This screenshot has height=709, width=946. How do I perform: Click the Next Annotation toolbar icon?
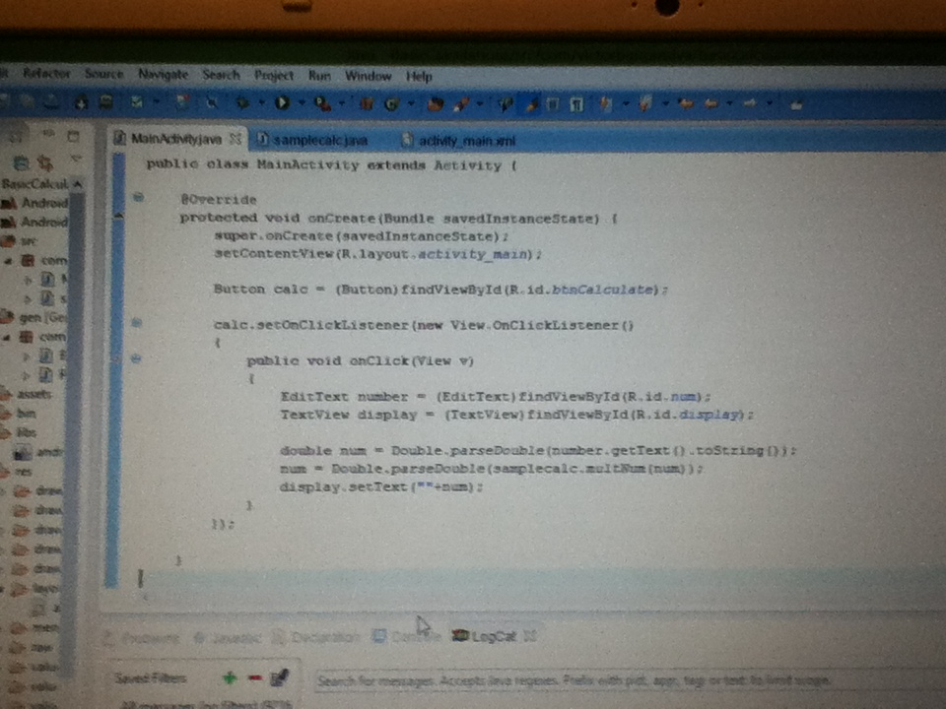pyautogui.click(x=606, y=104)
